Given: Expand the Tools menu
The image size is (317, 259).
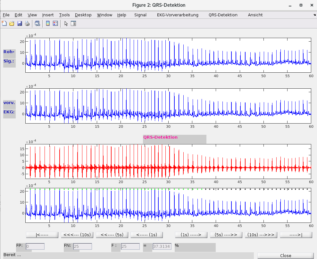Looking at the screenshot, I should click(64, 15).
